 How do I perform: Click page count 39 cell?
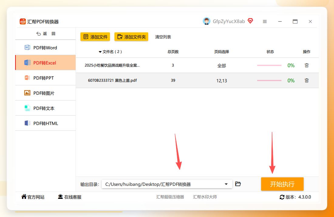click(x=173, y=81)
